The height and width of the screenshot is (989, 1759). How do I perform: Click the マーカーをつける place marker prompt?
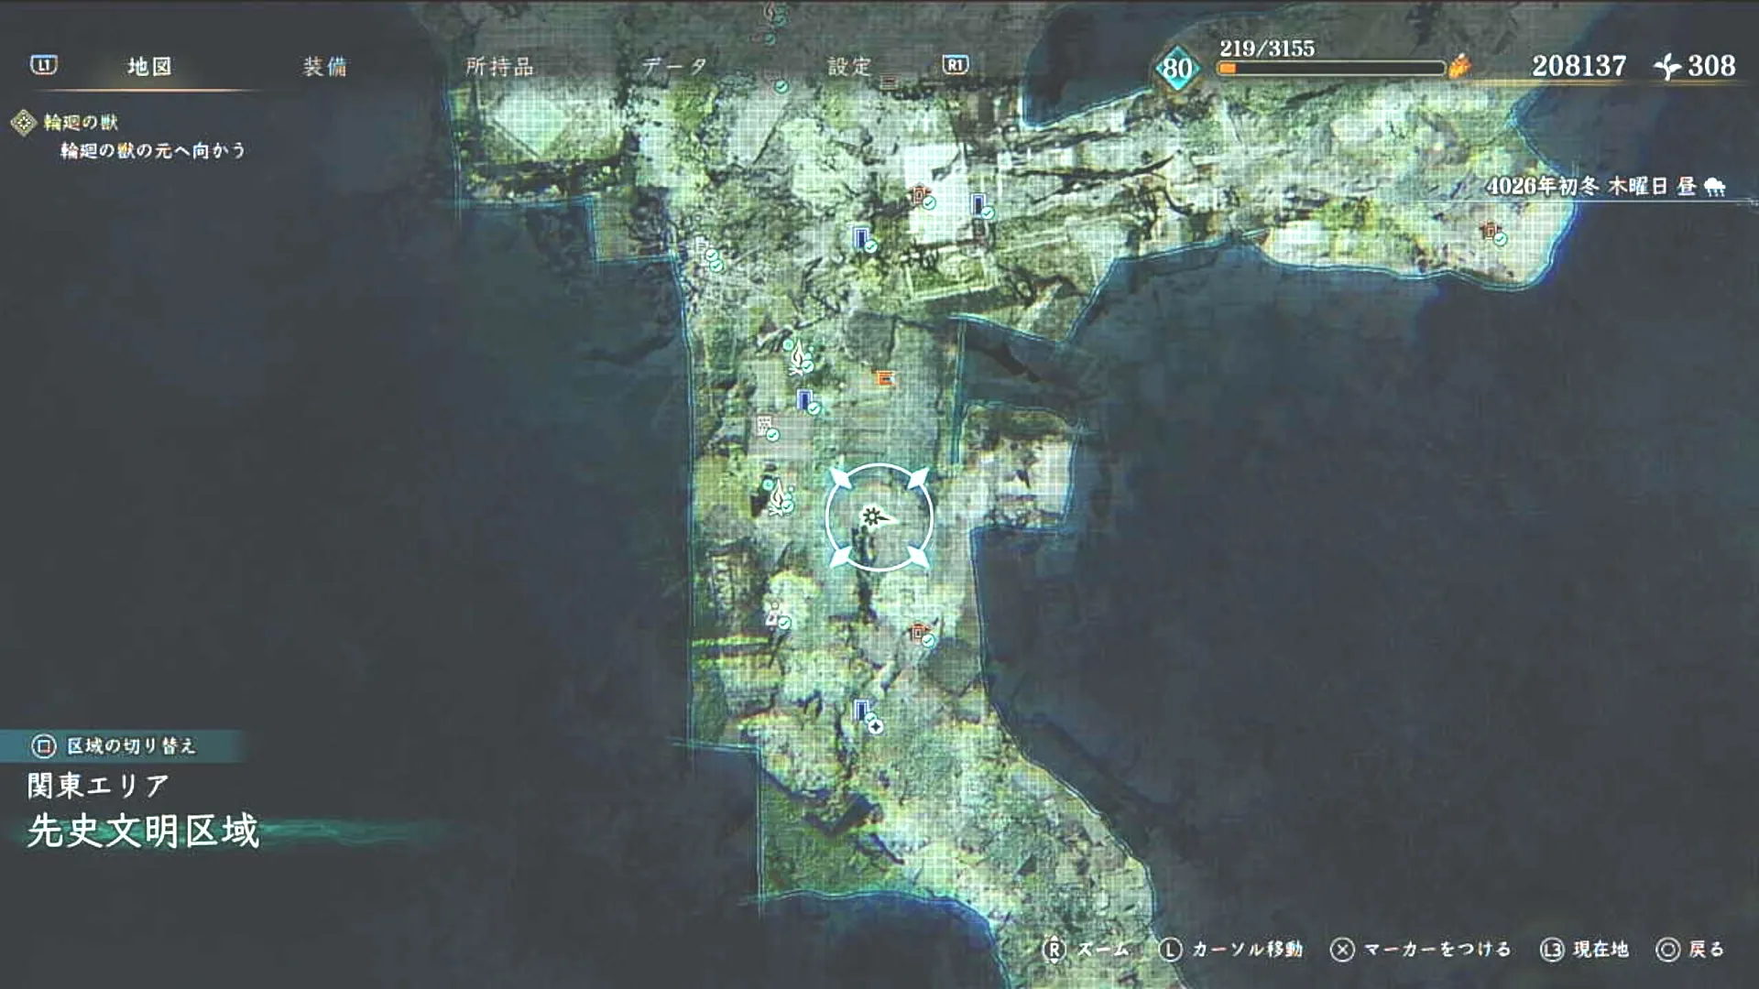[1421, 950]
